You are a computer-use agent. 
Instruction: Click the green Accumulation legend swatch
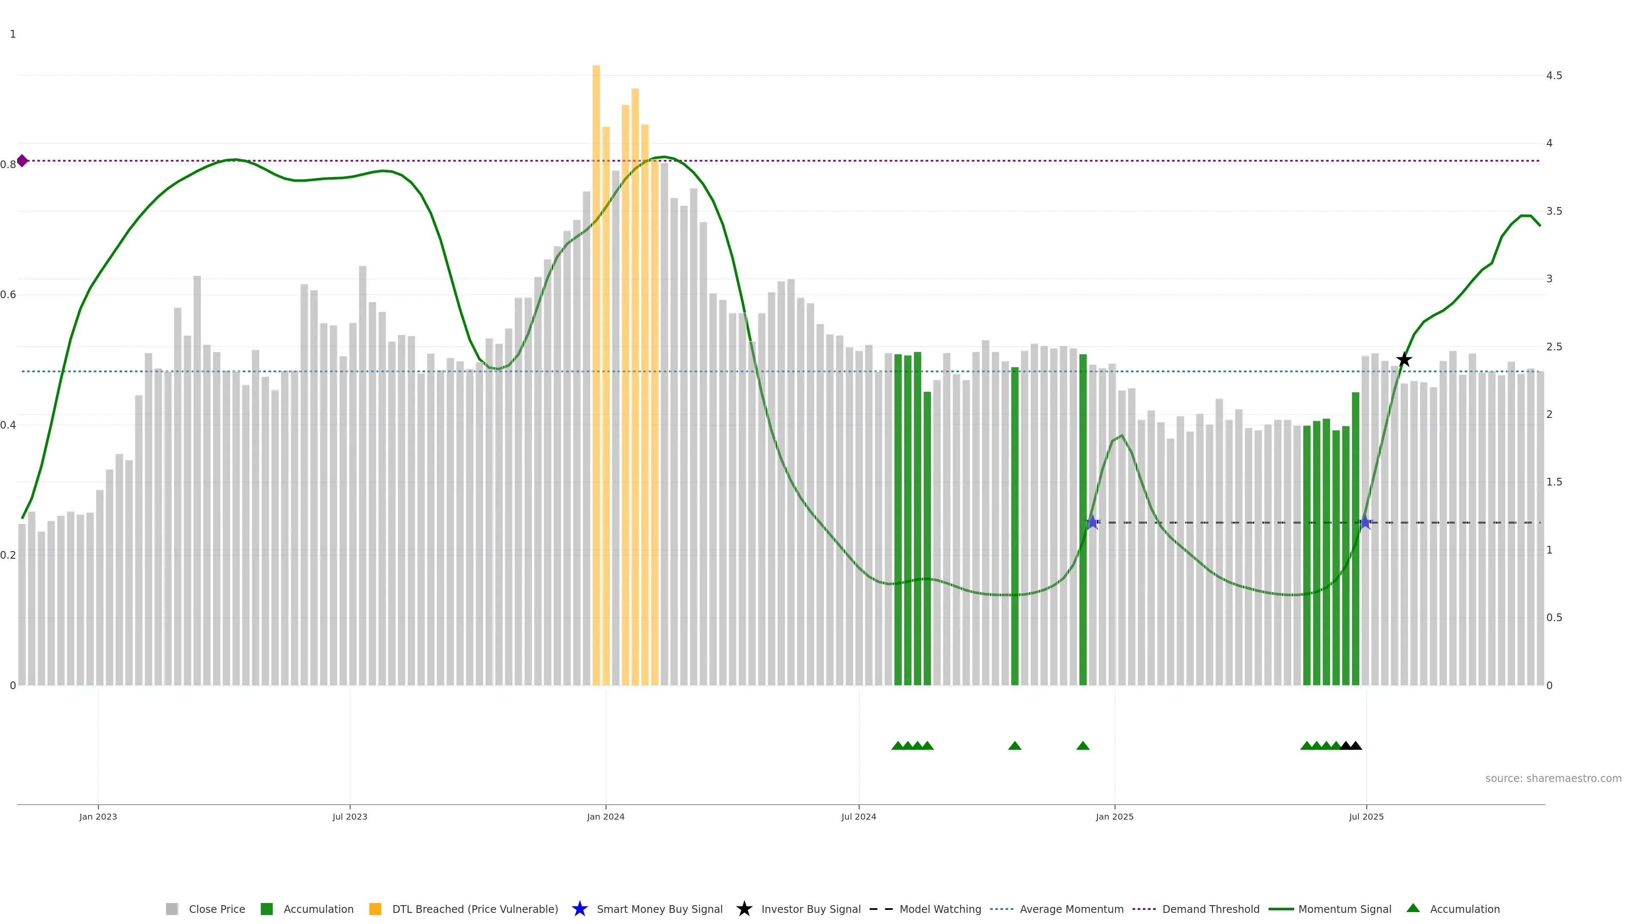pos(267,909)
